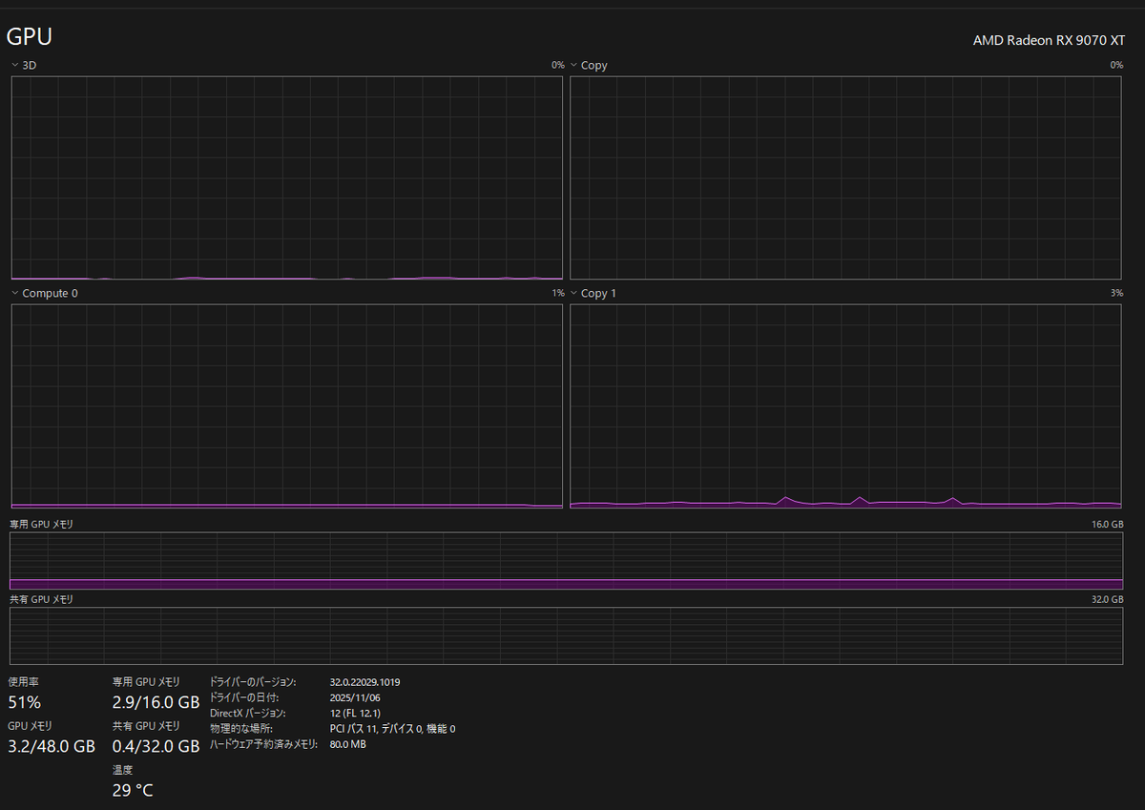Click the Copy 1 usage graph
Screen dimensions: 1145x810
(845, 406)
